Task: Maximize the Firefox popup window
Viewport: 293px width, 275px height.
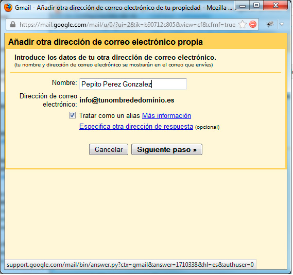Action: [x=256, y=6]
